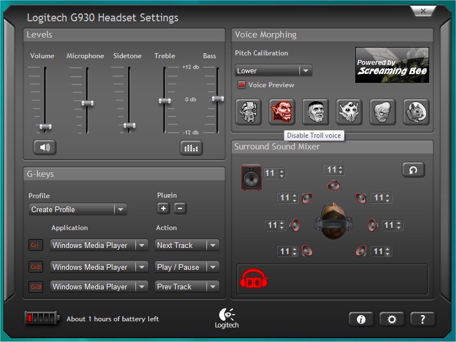This screenshot has width=456, height=342.
Task: Click the side right speaker icon
Action: point(373,225)
